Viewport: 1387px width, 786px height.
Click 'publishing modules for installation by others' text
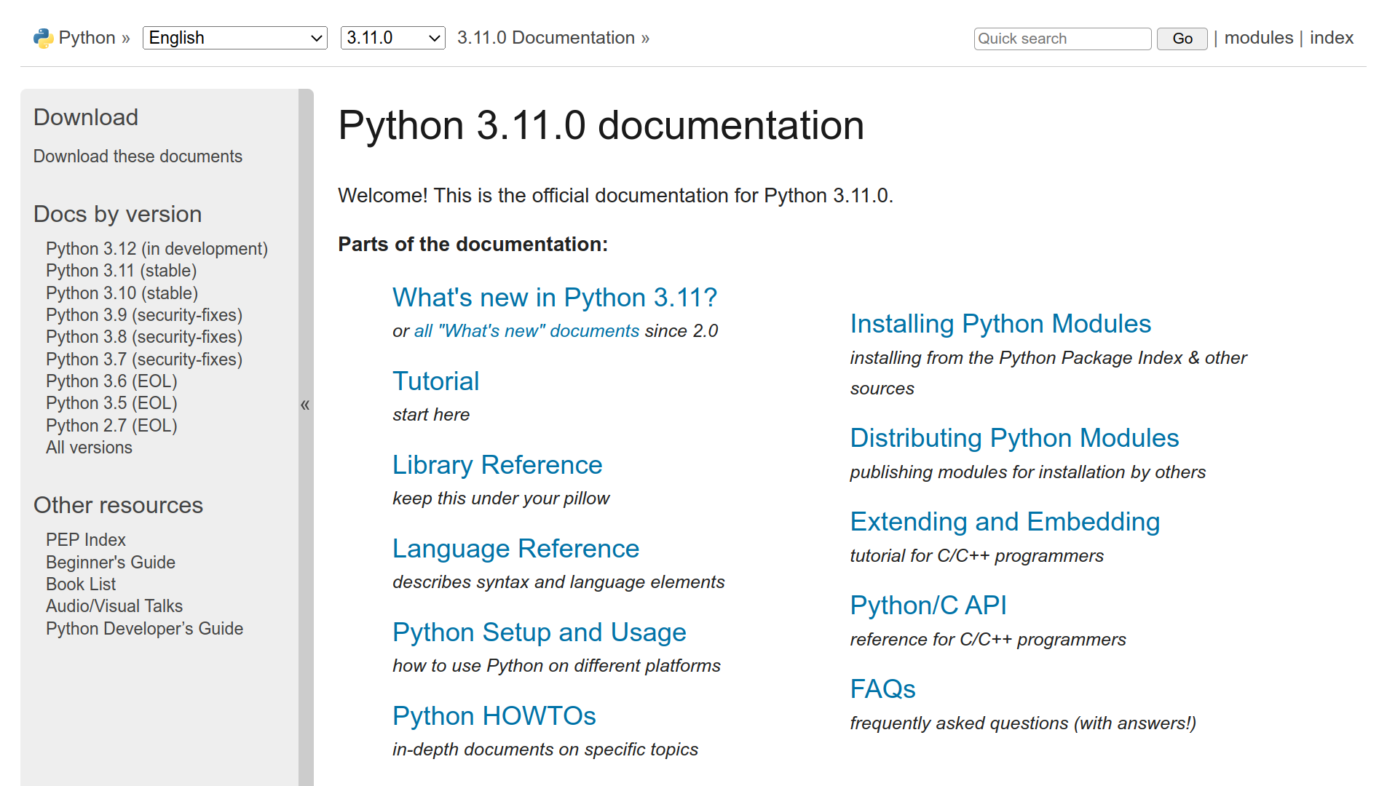point(1027,472)
